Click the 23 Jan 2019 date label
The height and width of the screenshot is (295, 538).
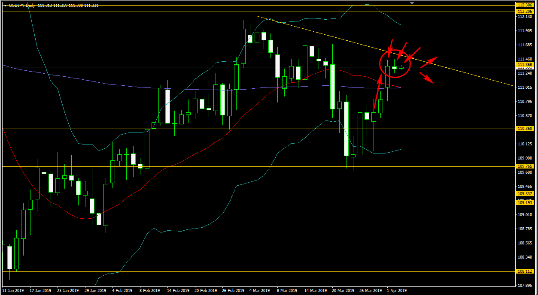click(x=69, y=291)
